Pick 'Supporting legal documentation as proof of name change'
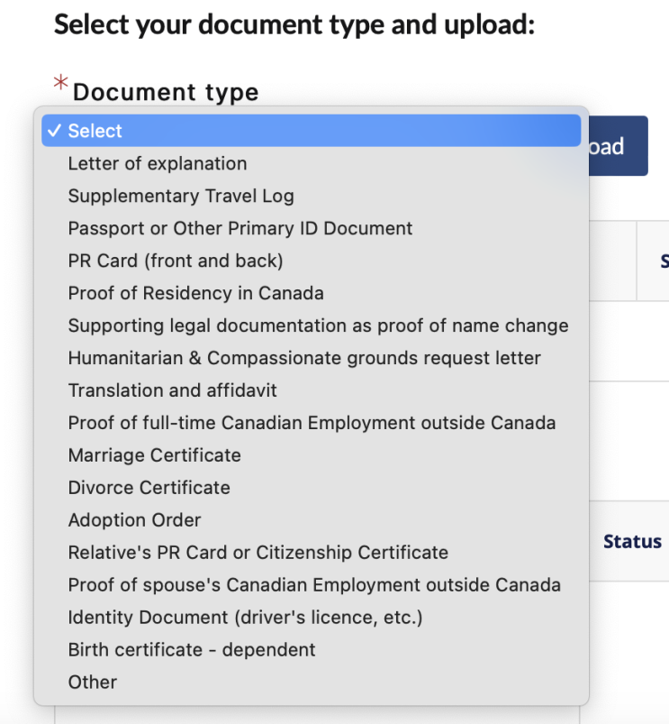This screenshot has width=669, height=724. point(318,325)
